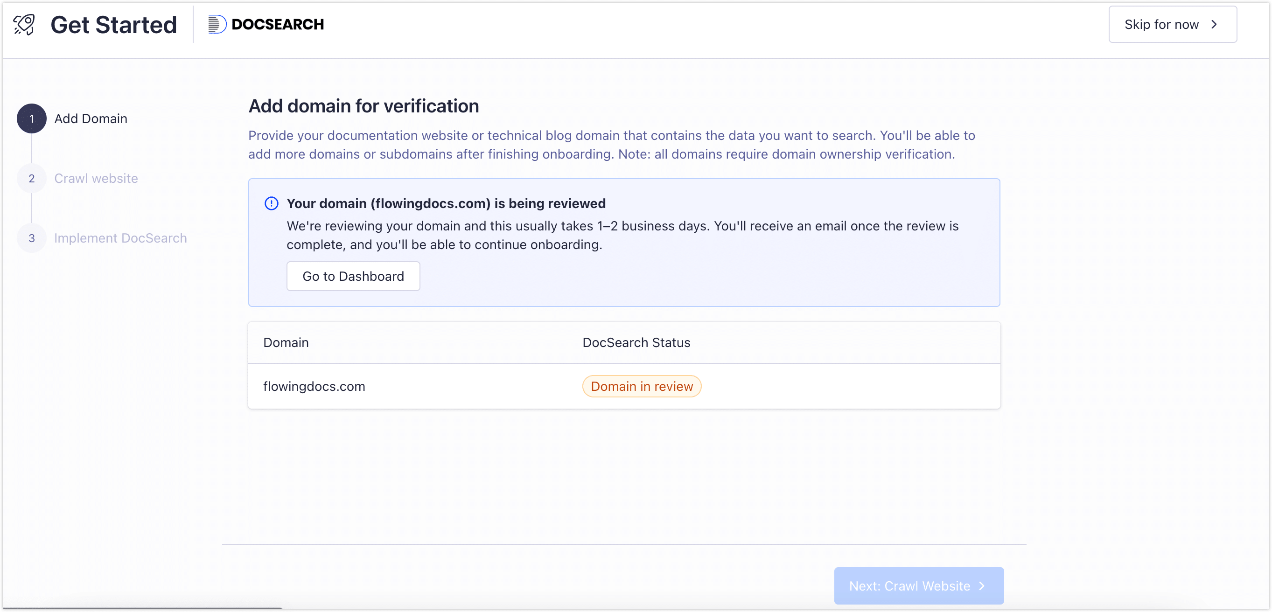Viewport: 1272px width, 612px height.
Task: Click the DocSearch Status column header
Action: (636, 342)
